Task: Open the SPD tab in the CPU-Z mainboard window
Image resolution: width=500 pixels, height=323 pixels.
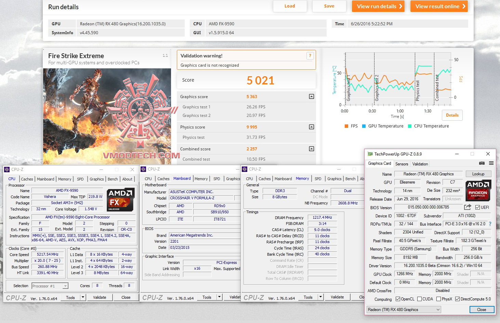Action: (217, 179)
